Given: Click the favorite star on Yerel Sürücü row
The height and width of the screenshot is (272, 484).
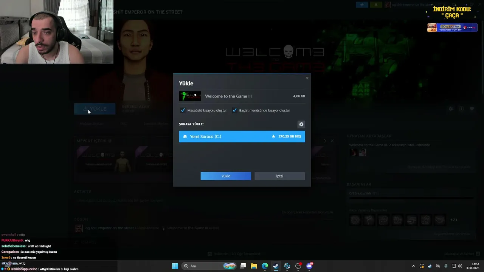Looking at the screenshot, I should (x=273, y=136).
